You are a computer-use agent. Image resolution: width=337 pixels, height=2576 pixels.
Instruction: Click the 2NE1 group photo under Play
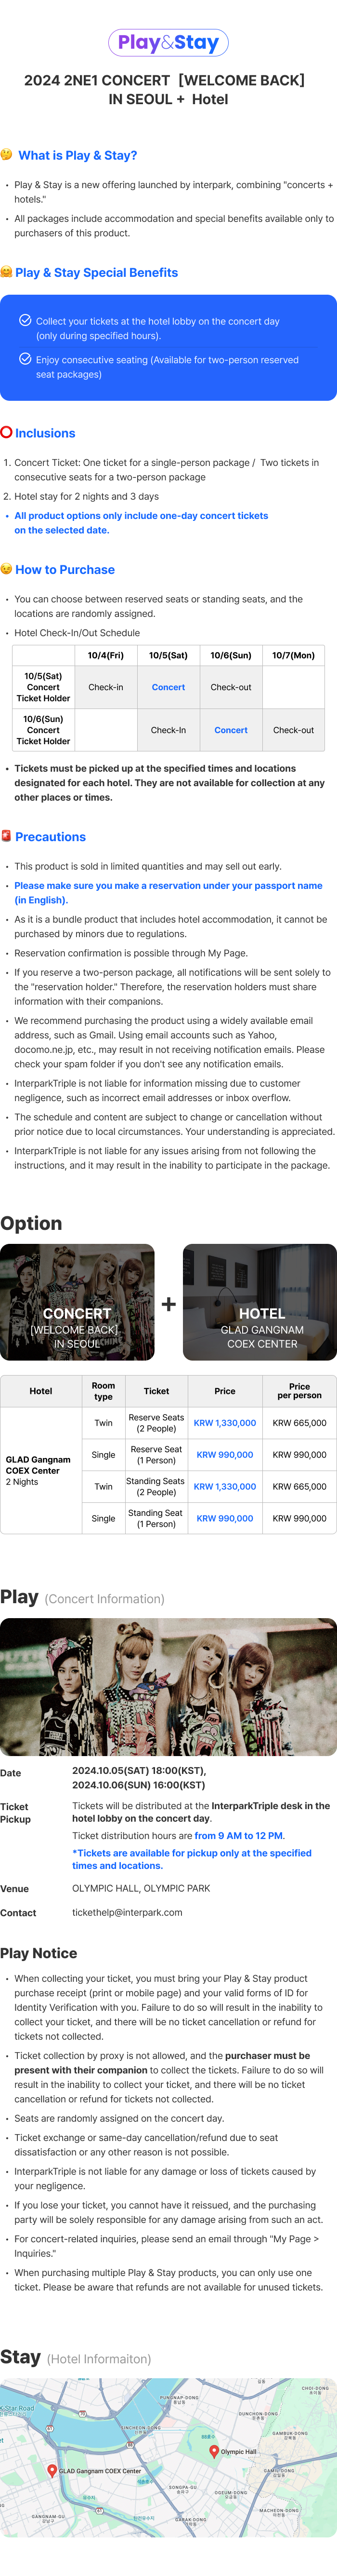point(168,1686)
